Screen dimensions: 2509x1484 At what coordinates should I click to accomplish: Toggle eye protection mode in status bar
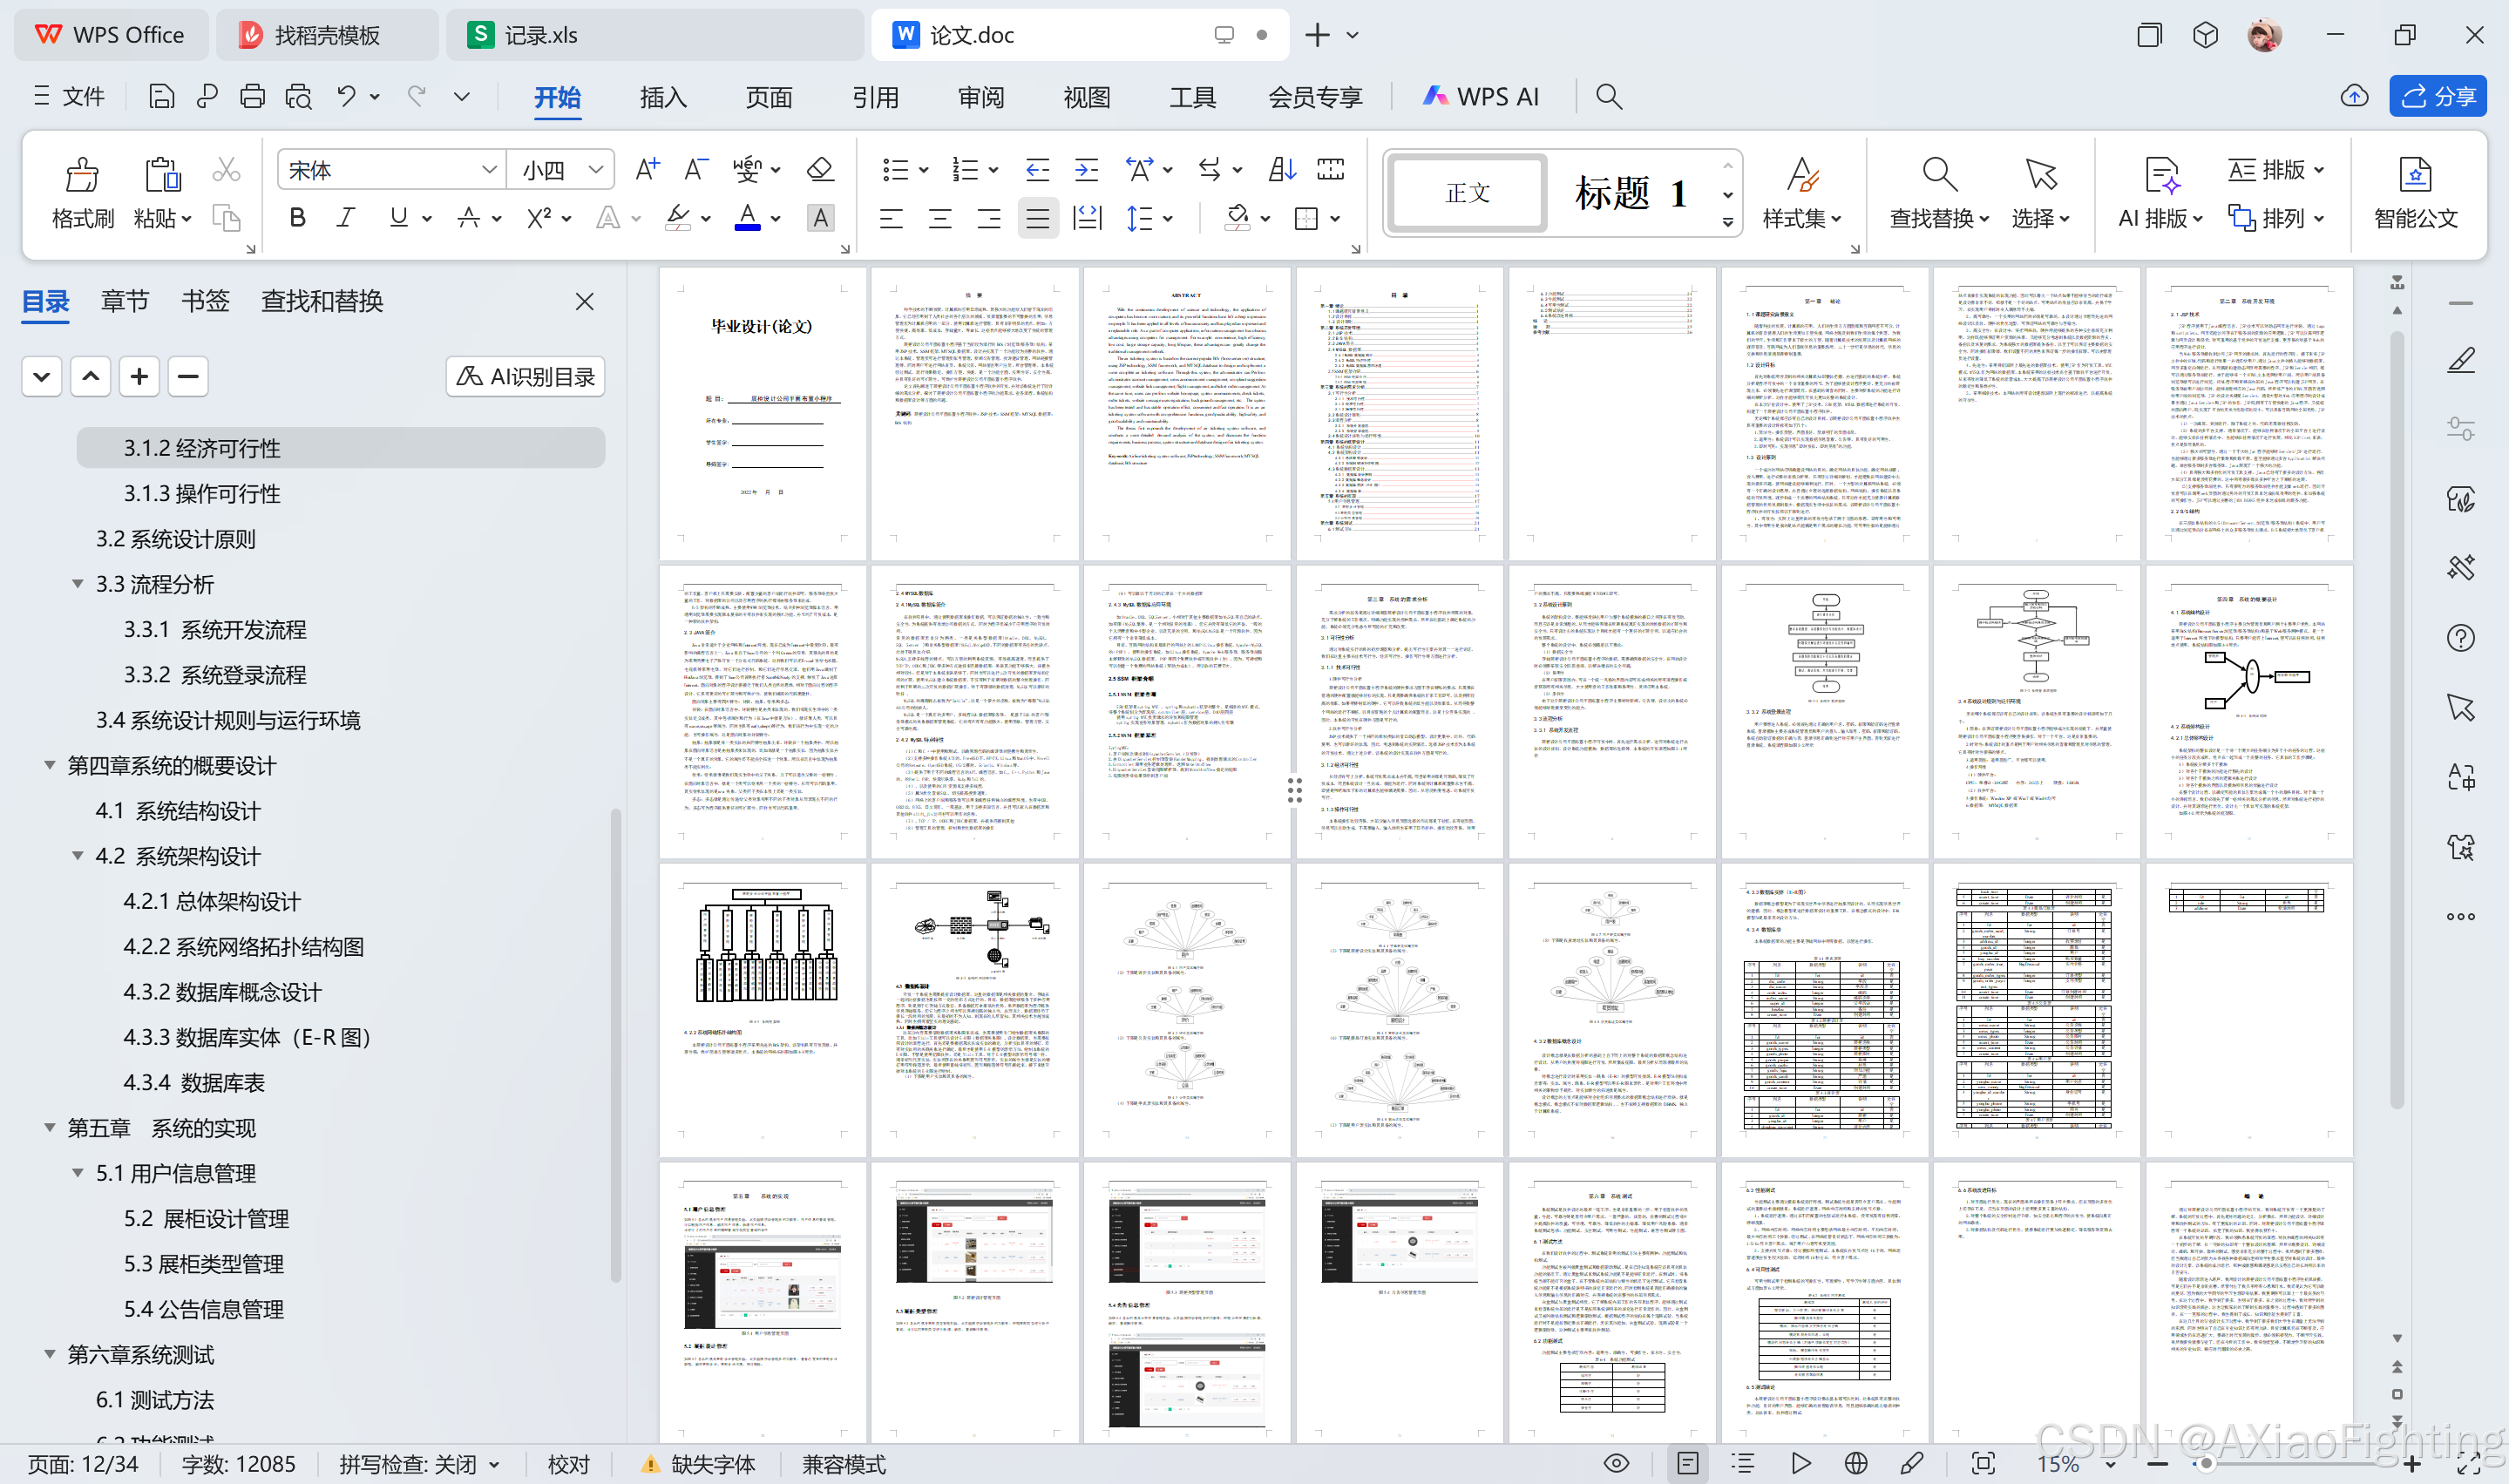tap(1616, 1464)
